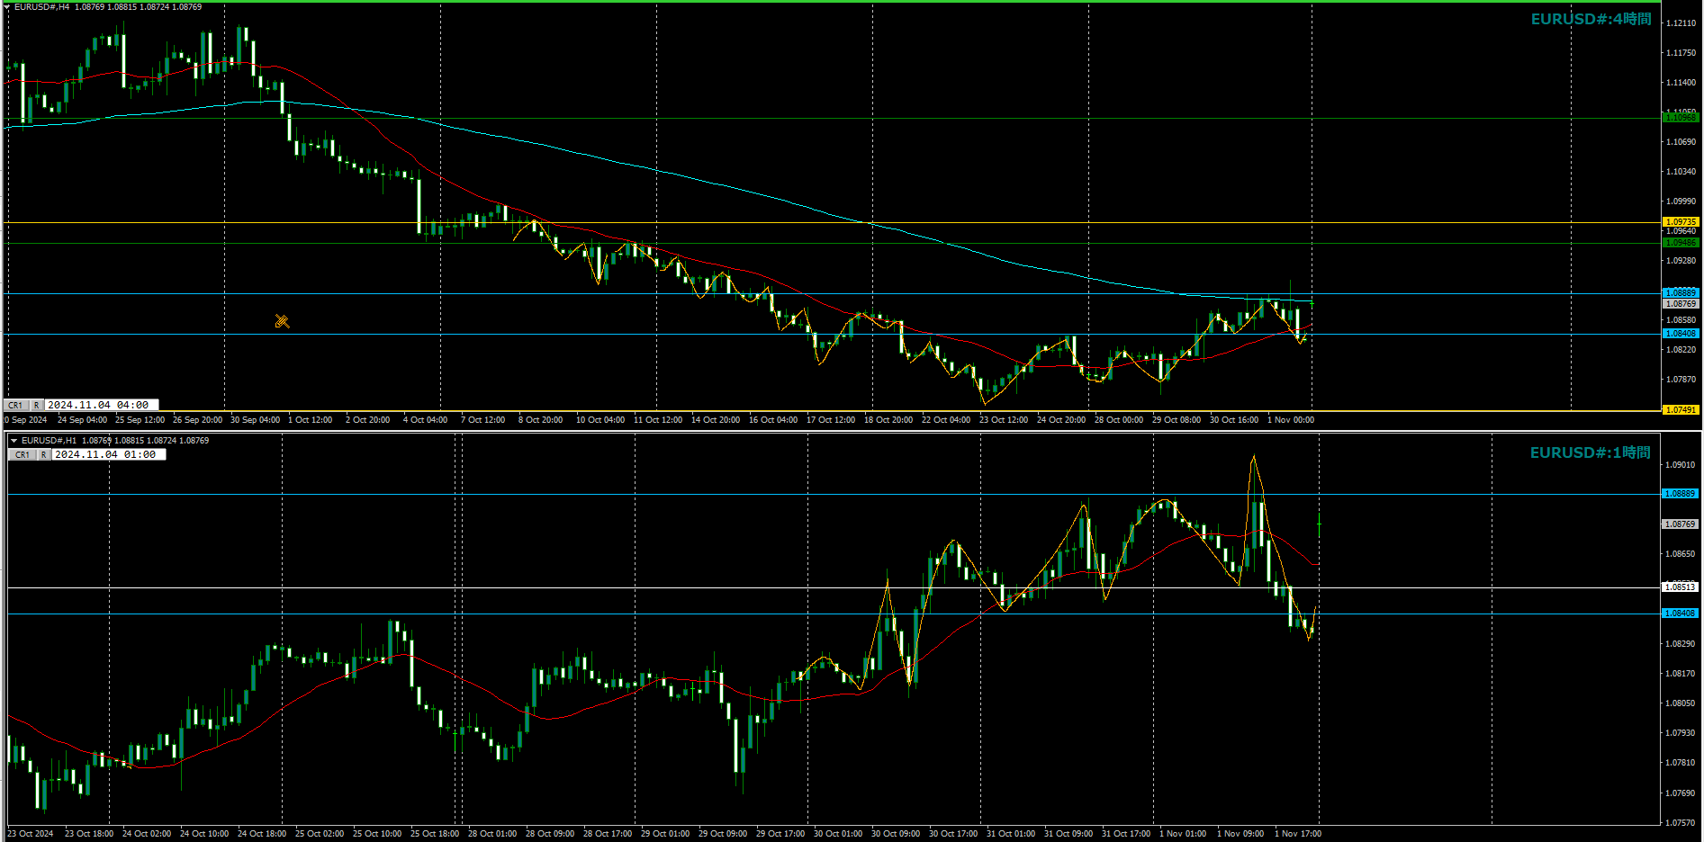Click the 1.09735 yellow price label
The height and width of the screenshot is (842, 1704).
(1680, 222)
